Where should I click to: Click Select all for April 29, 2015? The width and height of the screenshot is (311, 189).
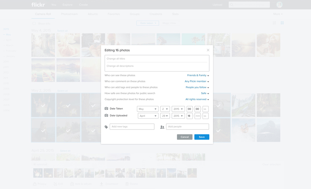click(x=65, y=151)
